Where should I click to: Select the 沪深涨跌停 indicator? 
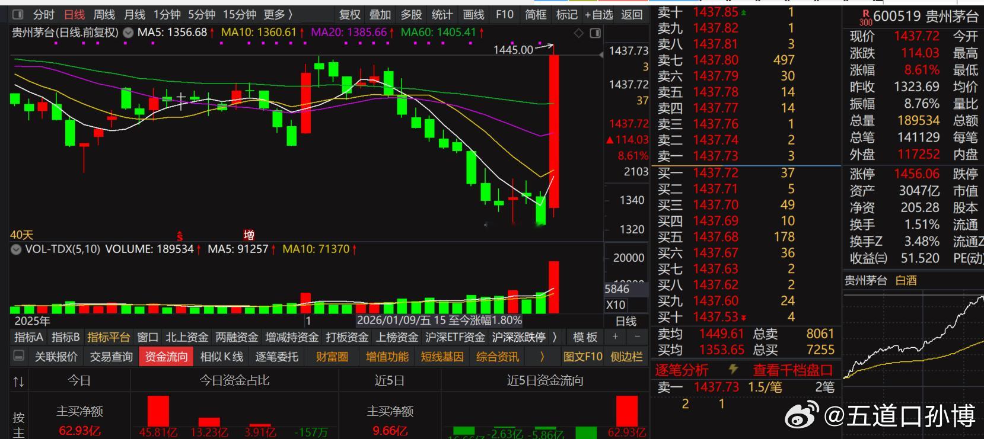coord(519,337)
